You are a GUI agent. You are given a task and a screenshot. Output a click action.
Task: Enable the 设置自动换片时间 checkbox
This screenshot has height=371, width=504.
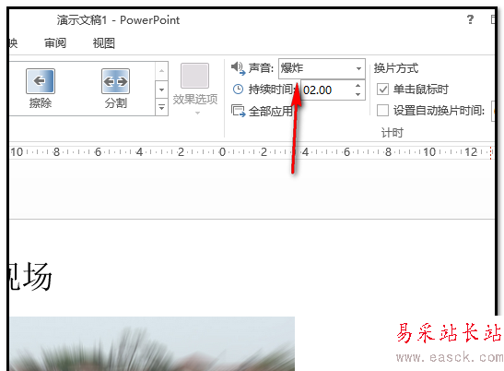point(382,110)
